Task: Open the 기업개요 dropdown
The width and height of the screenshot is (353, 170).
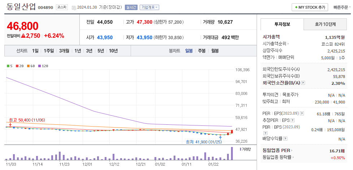Action: pyautogui.click(x=149, y=7)
